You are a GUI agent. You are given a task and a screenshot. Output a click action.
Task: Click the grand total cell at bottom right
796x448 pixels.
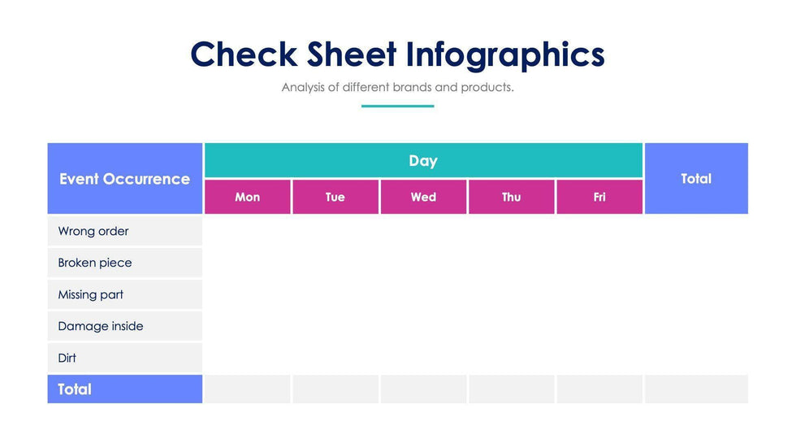(x=696, y=389)
